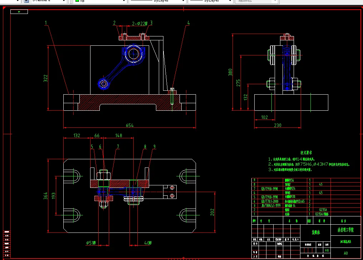Select the 202 dimension text
The height and width of the screenshot is (260, 363).
[x=212, y=212]
